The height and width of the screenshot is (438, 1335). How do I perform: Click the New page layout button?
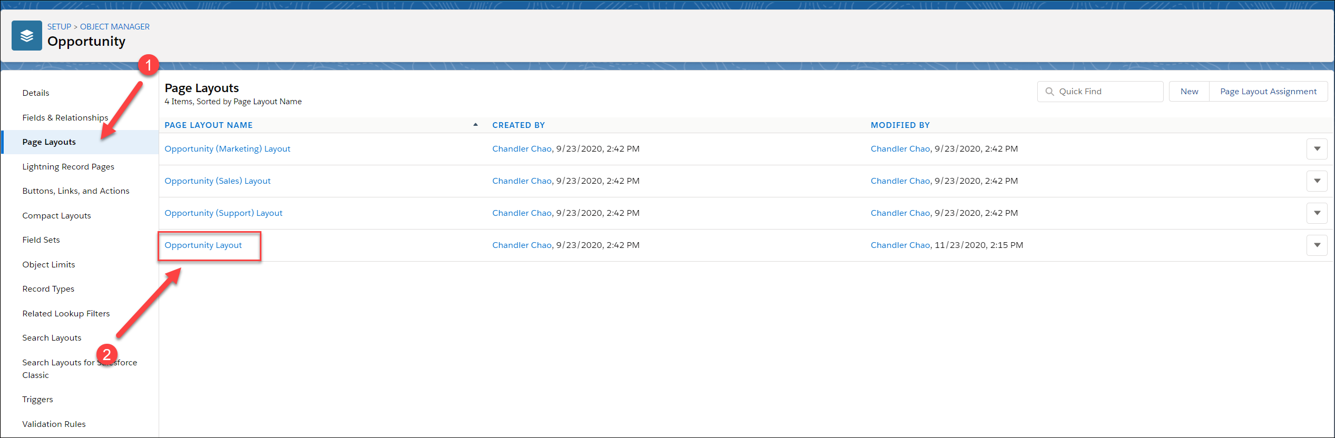point(1189,92)
